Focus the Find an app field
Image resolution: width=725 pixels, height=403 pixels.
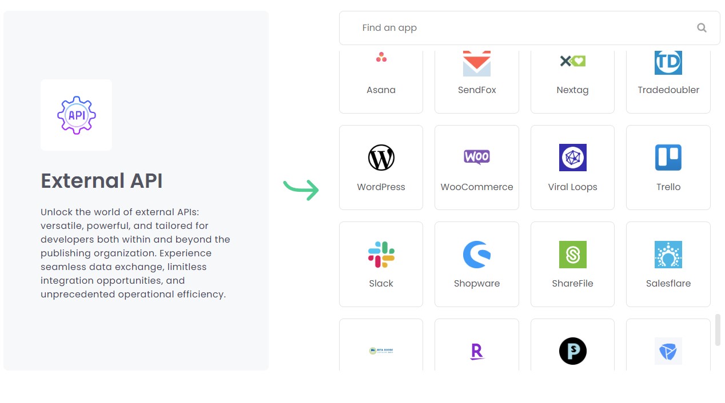pyautogui.click(x=529, y=28)
